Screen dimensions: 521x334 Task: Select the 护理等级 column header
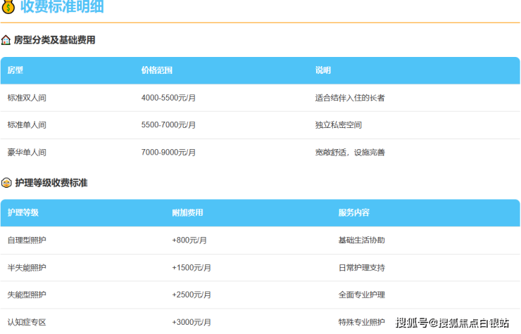[23, 213]
